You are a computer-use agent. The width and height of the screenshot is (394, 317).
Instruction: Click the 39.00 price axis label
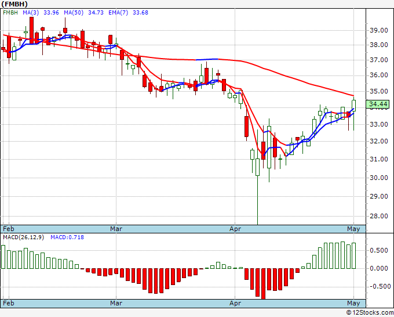[x=379, y=30]
